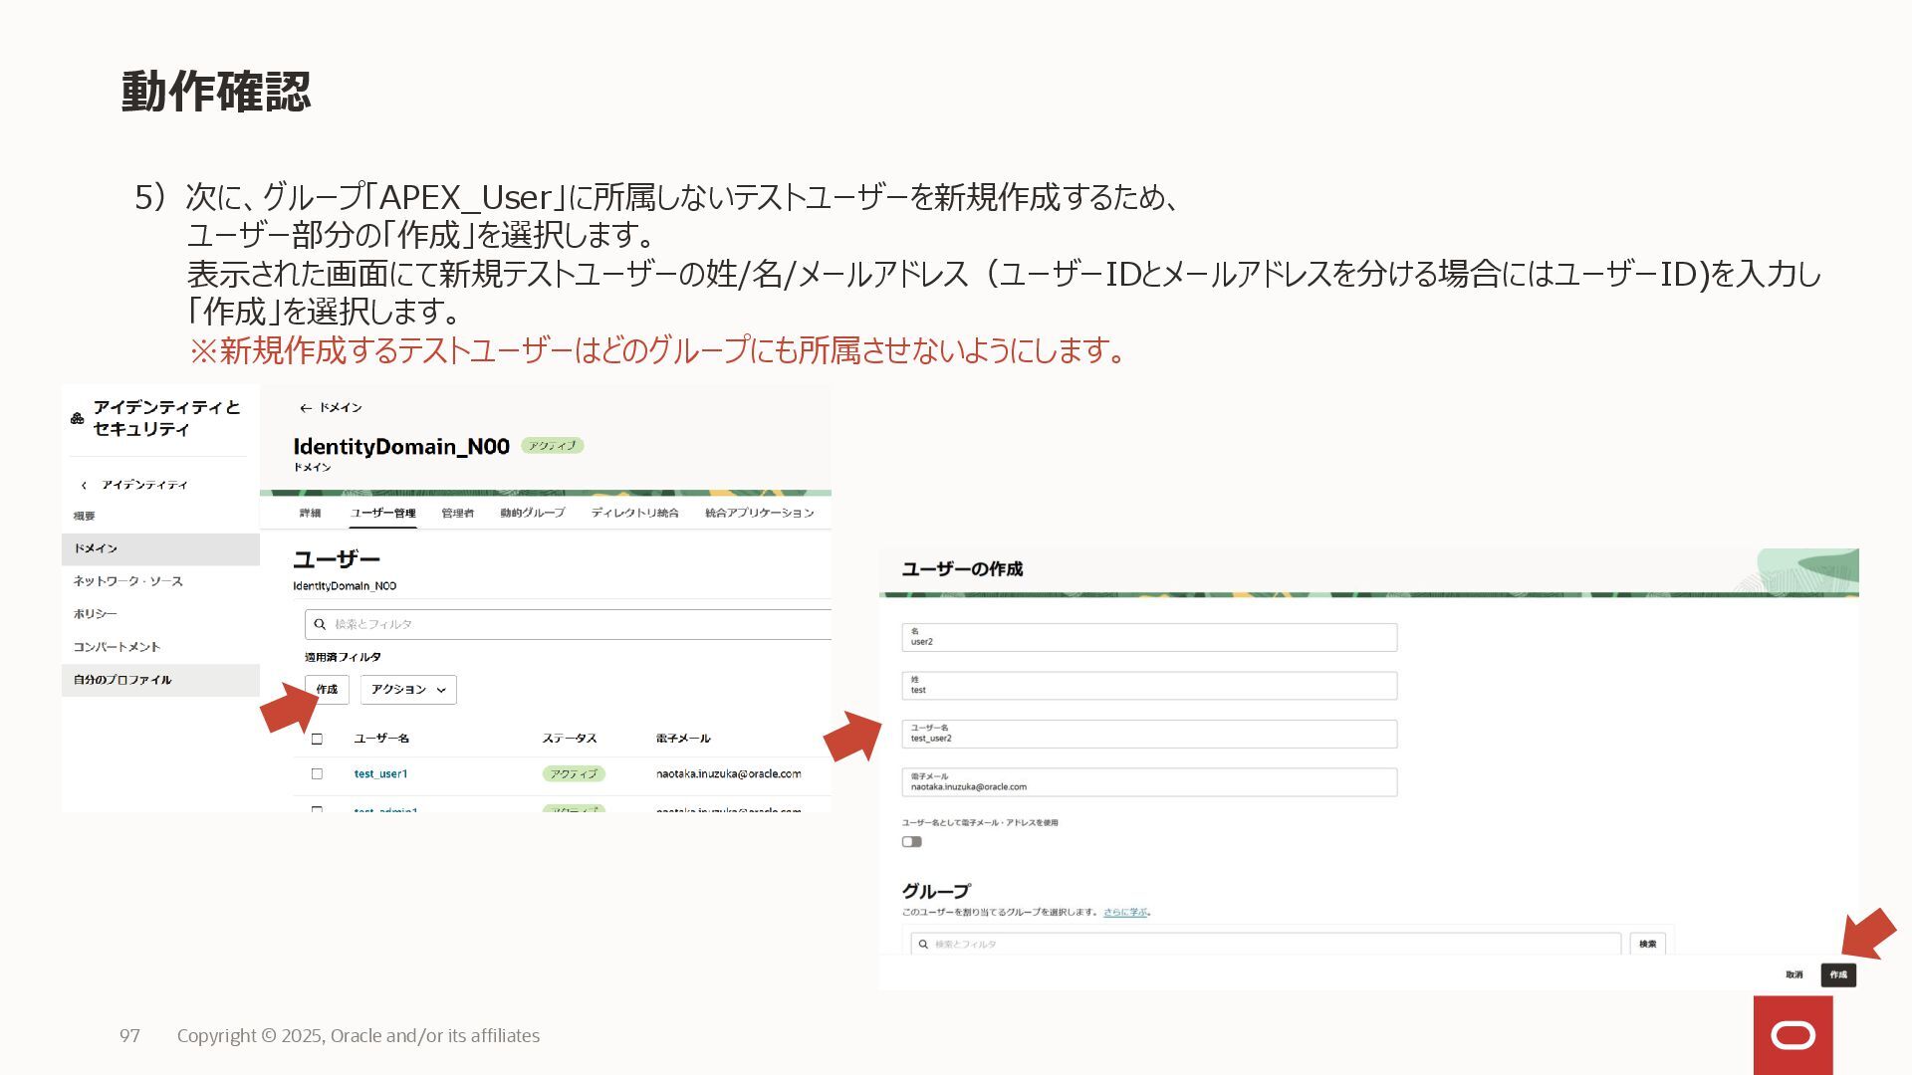This screenshot has width=1912, height=1075.
Task: Open the test_user1 user link
Action: [x=380, y=773]
